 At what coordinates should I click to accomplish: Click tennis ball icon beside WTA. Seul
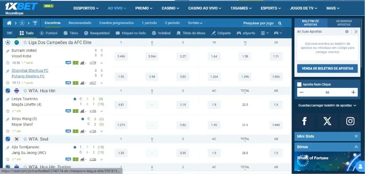(x=8, y=139)
